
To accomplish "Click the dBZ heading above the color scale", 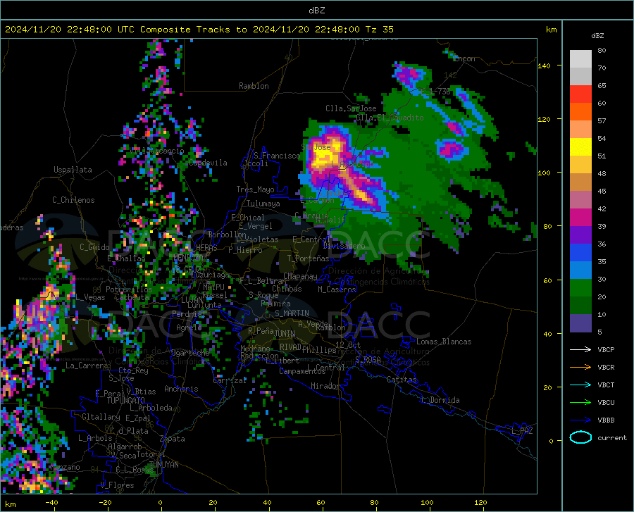I will tap(597, 35).
